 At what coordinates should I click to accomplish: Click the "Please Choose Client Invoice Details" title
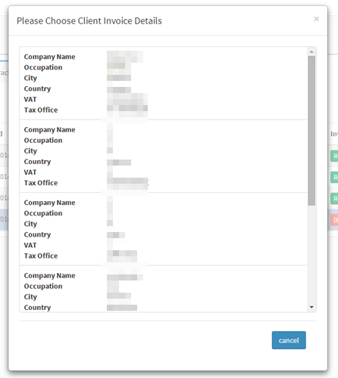coord(89,20)
